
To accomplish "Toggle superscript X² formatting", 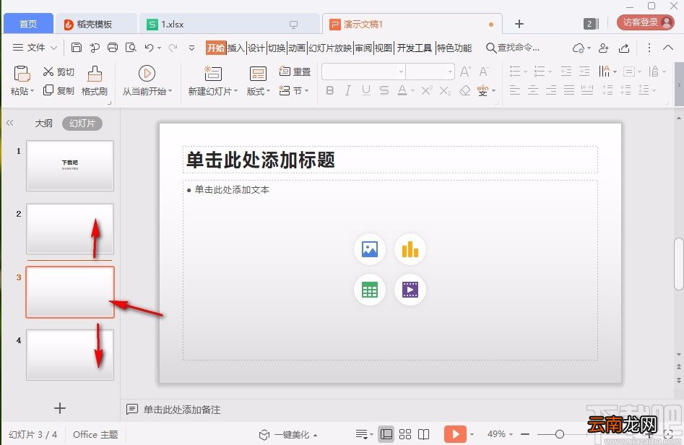I will 427,90.
